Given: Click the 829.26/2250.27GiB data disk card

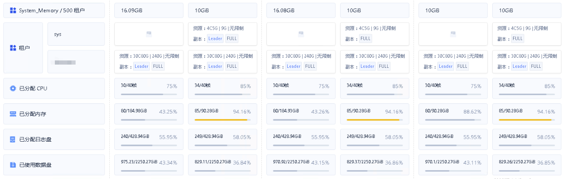Looking at the screenshot, I should pos(527,165).
